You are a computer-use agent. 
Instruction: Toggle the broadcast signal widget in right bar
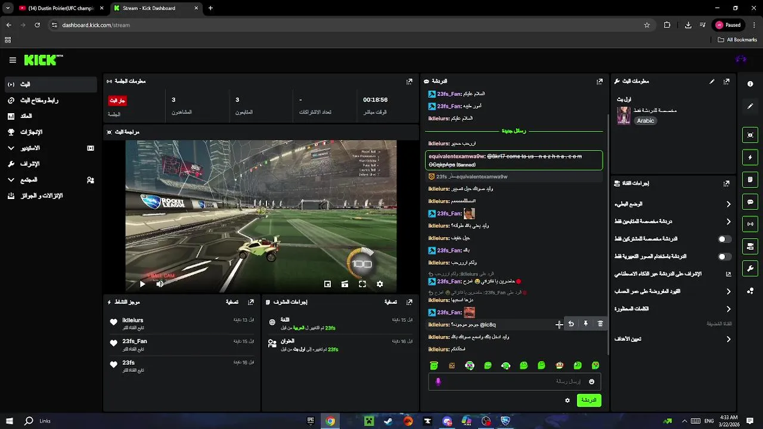[750, 224]
